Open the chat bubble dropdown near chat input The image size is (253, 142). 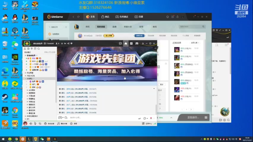145,118
